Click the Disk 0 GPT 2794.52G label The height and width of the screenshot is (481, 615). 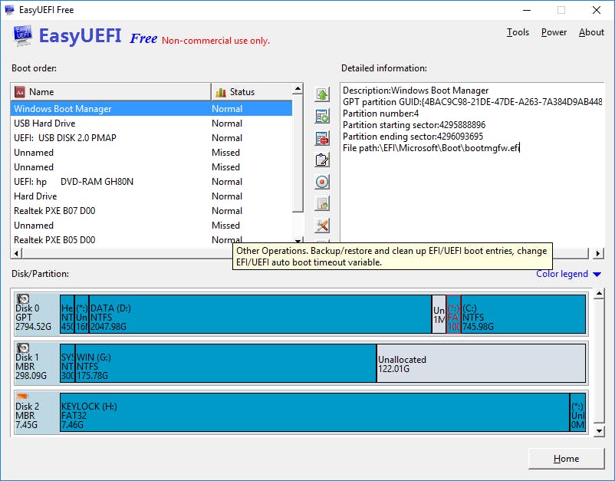(33, 318)
